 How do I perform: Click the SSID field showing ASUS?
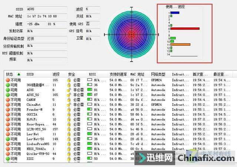tap(46, 9)
